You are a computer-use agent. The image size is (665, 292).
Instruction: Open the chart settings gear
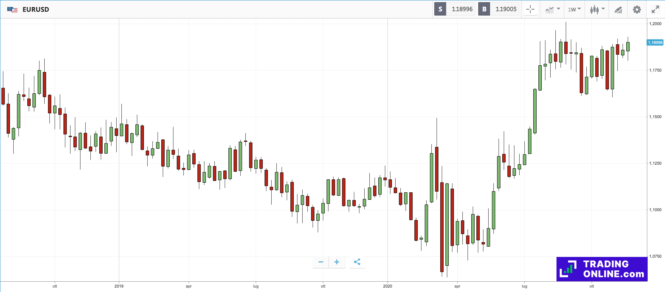click(637, 9)
